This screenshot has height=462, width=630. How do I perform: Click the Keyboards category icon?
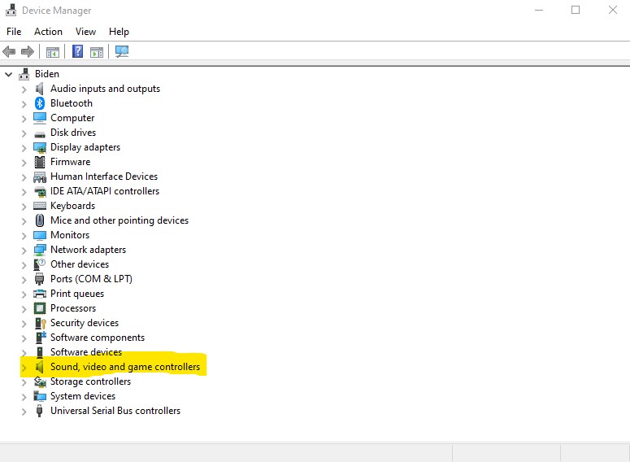40,206
